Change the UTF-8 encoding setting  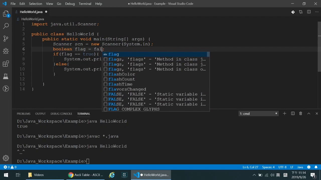coord(282,167)
